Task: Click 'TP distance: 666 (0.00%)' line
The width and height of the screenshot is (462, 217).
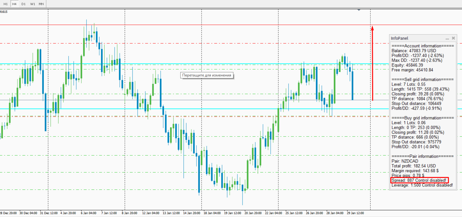Action: (x=415, y=137)
